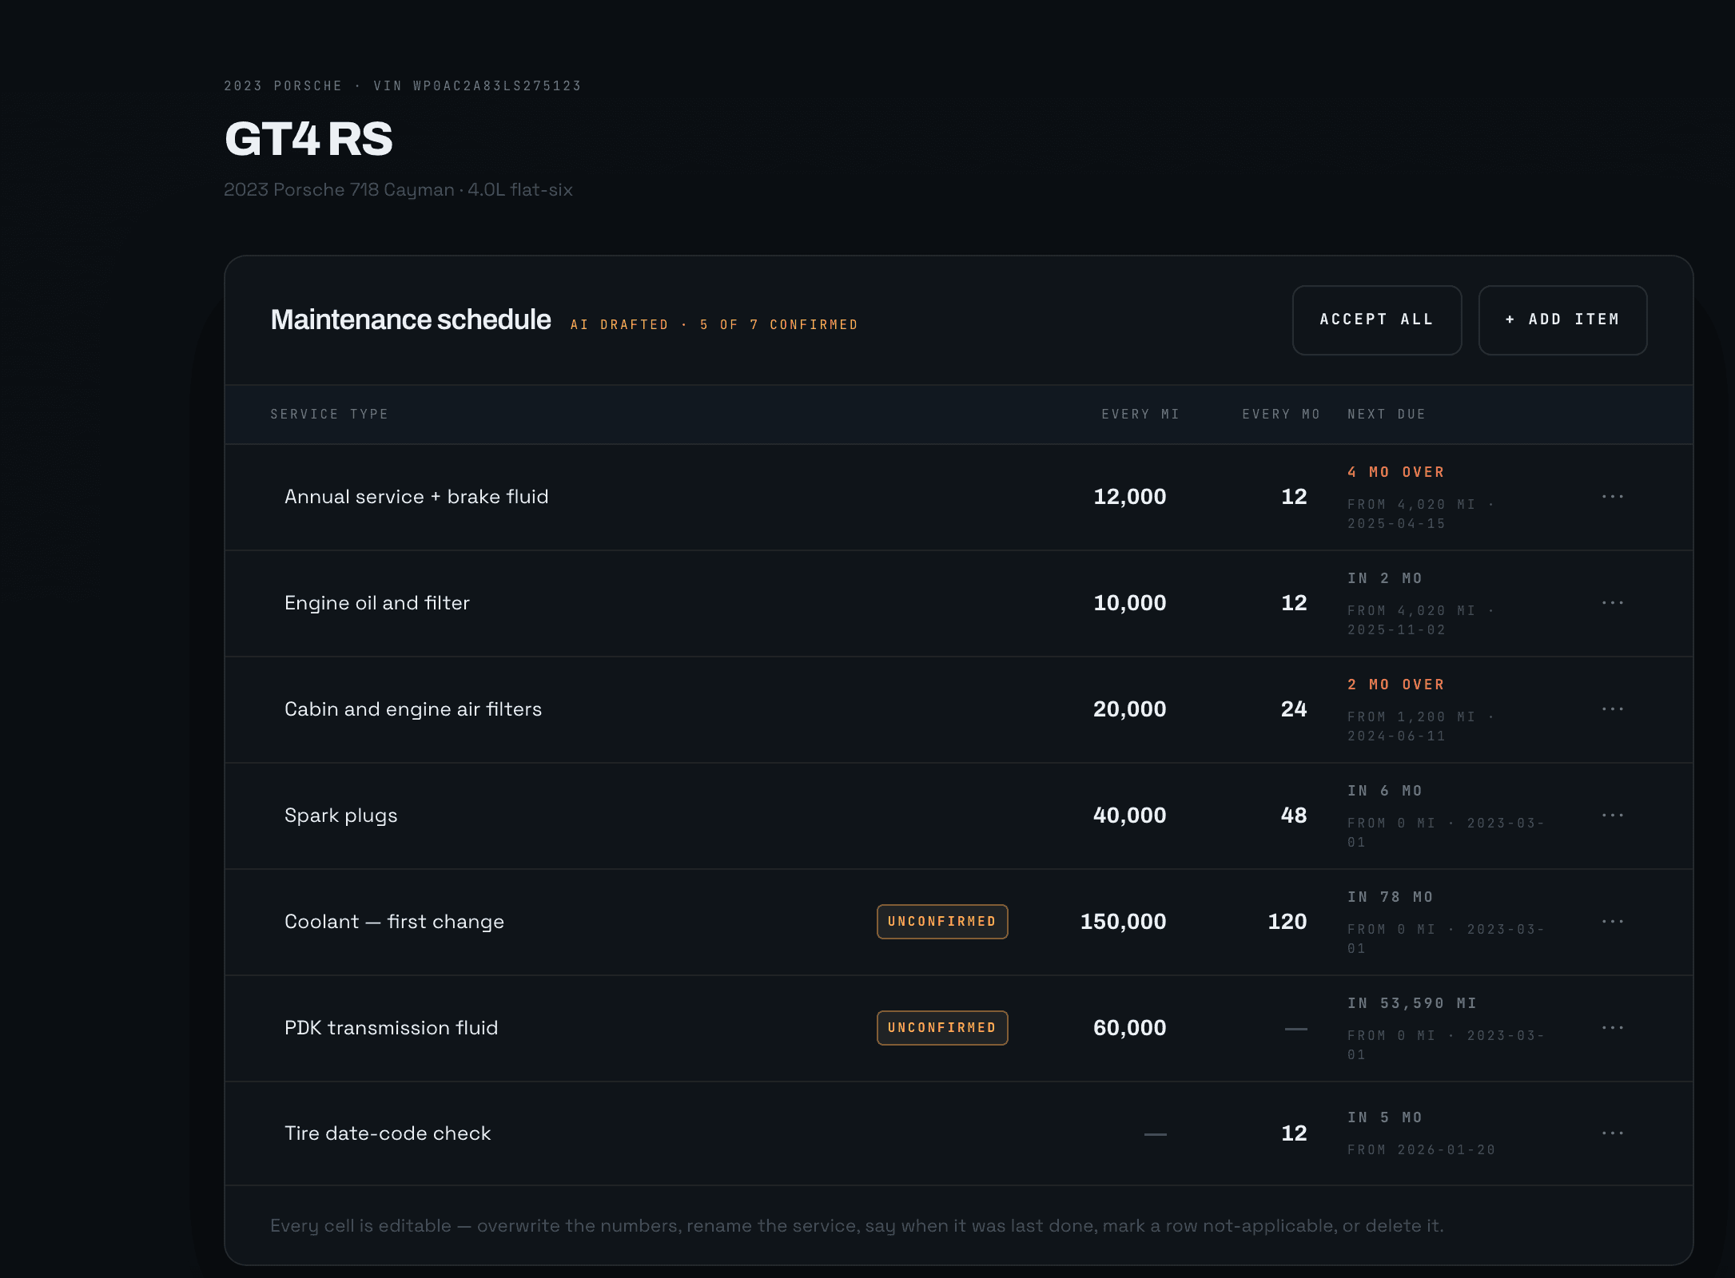Click Unconfirmed badge on Coolant row
The width and height of the screenshot is (1735, 1278).
(x=942, y=922)
